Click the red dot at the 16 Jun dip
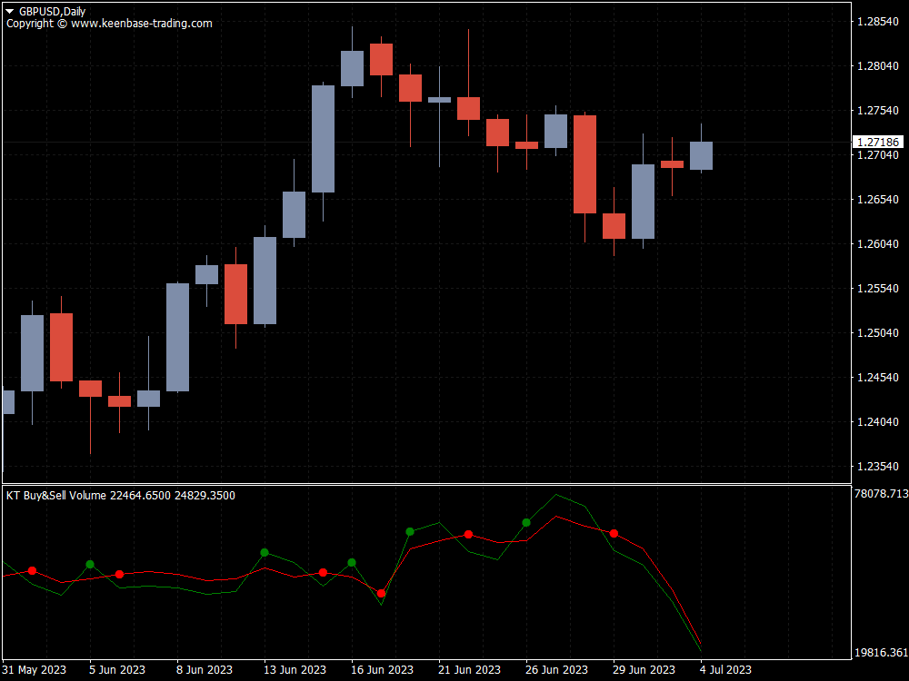 click(380, 591)
